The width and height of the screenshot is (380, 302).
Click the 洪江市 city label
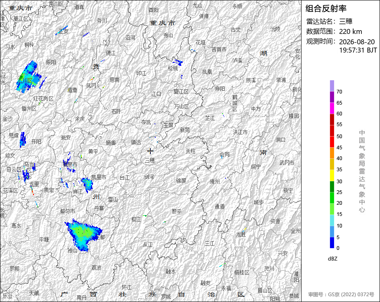[240, 132]
